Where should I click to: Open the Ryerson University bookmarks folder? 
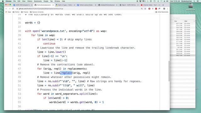[x=37, y=12]
